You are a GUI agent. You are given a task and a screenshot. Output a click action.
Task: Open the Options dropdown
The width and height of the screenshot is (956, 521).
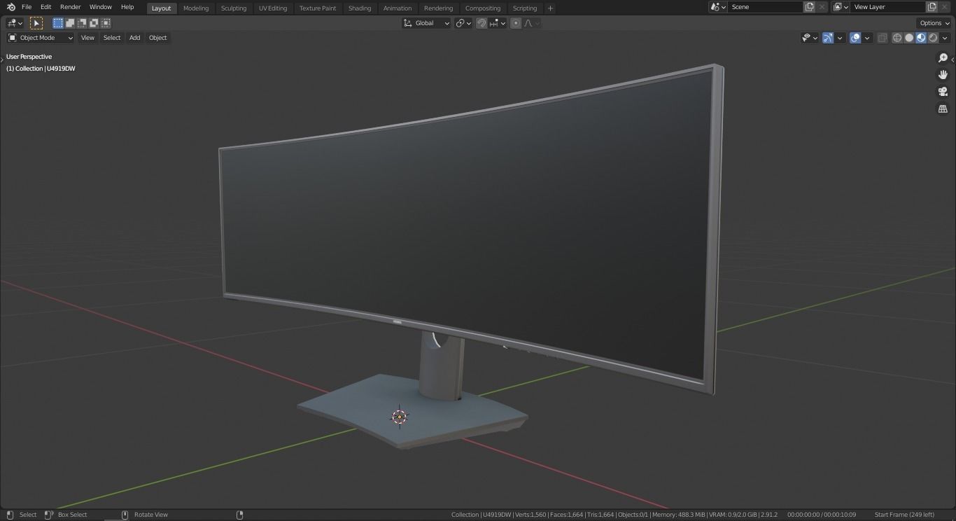point(934,23)
